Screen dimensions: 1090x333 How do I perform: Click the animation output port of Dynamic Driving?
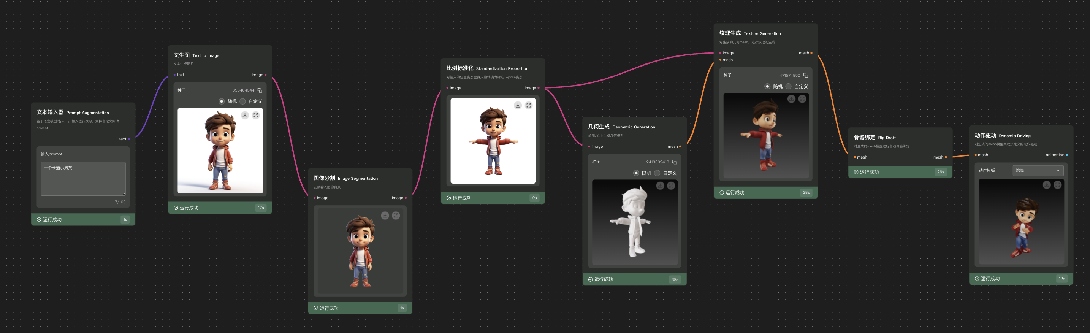pos(1067,155)
